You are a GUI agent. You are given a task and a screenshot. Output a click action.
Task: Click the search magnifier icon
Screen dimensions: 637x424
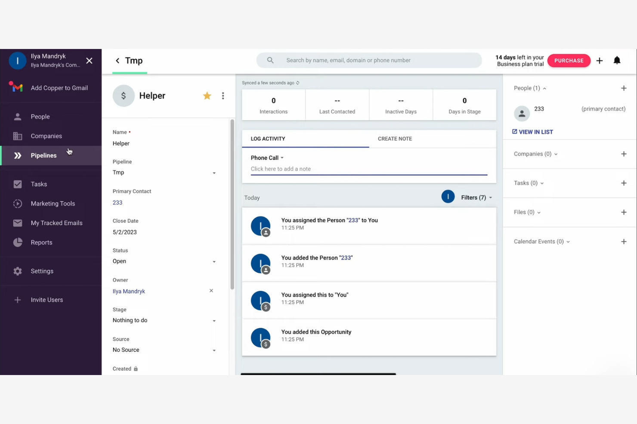[270, 60]
